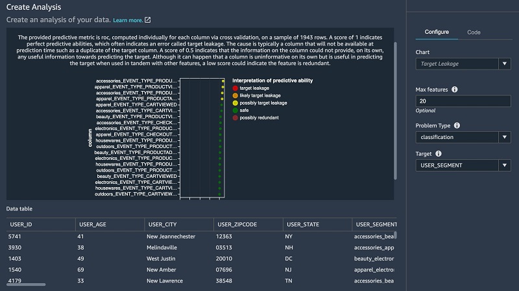Click the yellow possibly target leakage swatch

[235, 103]
